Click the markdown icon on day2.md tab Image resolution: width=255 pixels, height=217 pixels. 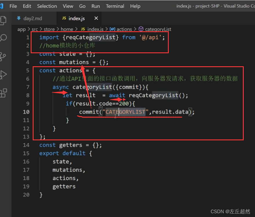point(19,18)
